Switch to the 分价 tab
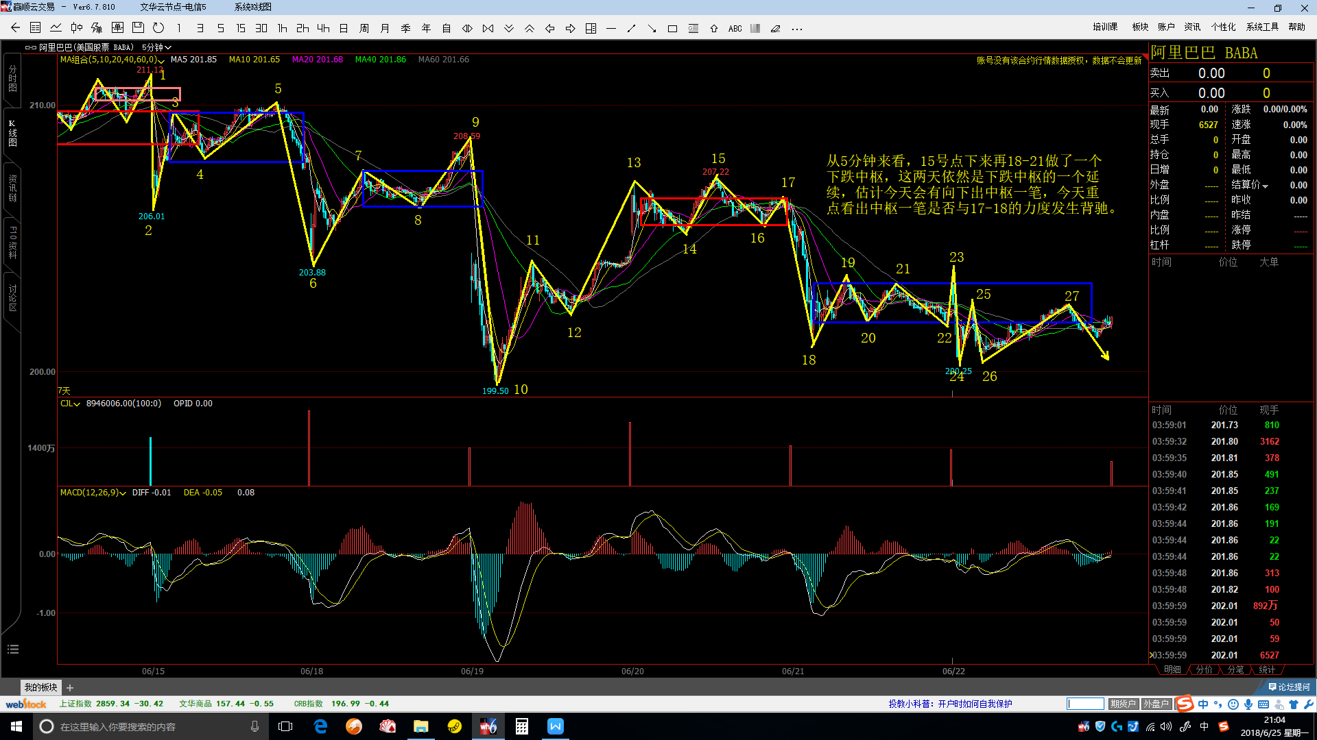Screen dimensions: 1317x740 (1204, 669)
